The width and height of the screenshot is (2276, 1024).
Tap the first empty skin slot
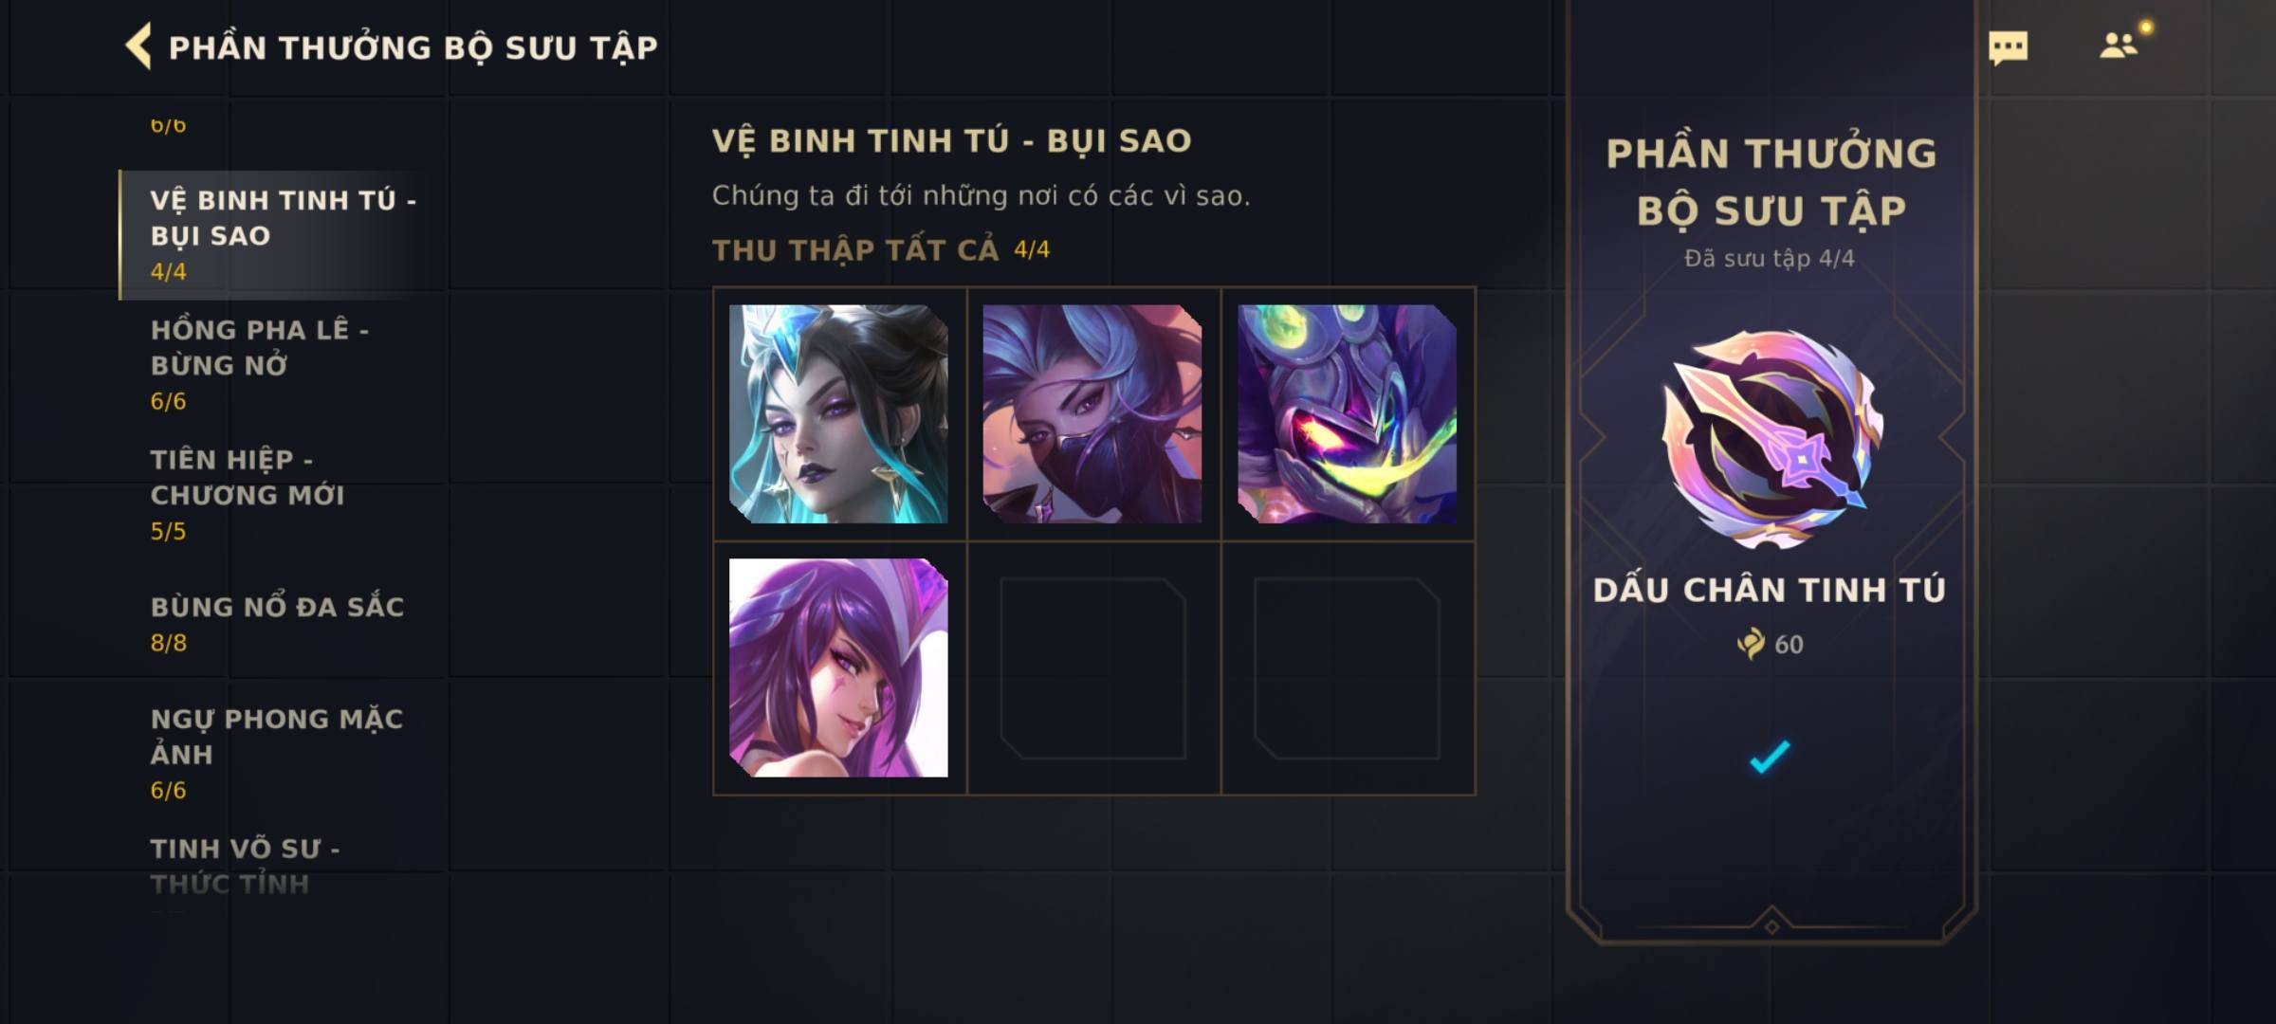(1092, 667)
